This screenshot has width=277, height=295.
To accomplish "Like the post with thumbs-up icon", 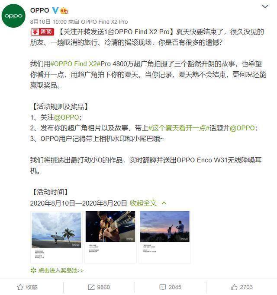I will [234, 287].
